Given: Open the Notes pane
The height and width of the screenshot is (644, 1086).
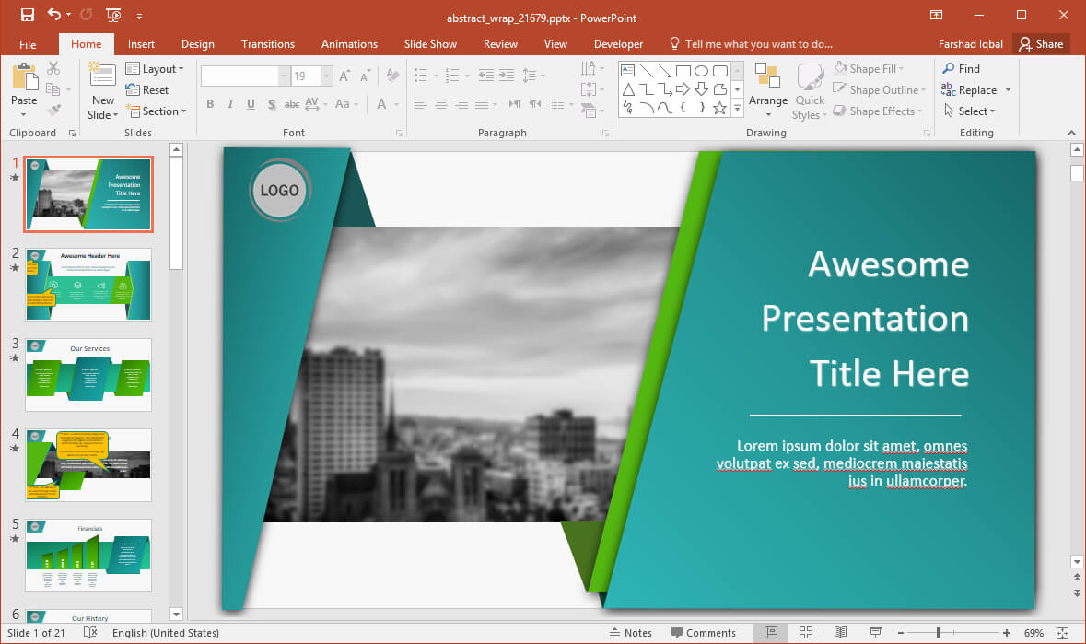Looking at the screenshot, I should point(633,632).
